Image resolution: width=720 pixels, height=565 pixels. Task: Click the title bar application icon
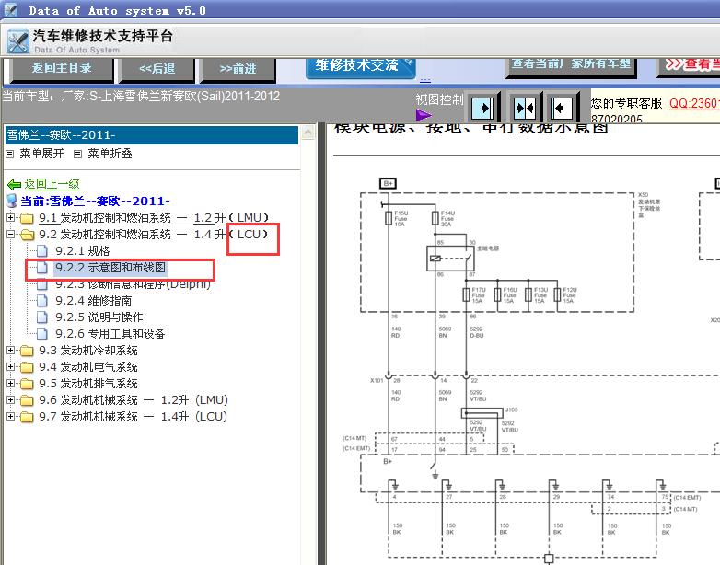pos(10,9)
